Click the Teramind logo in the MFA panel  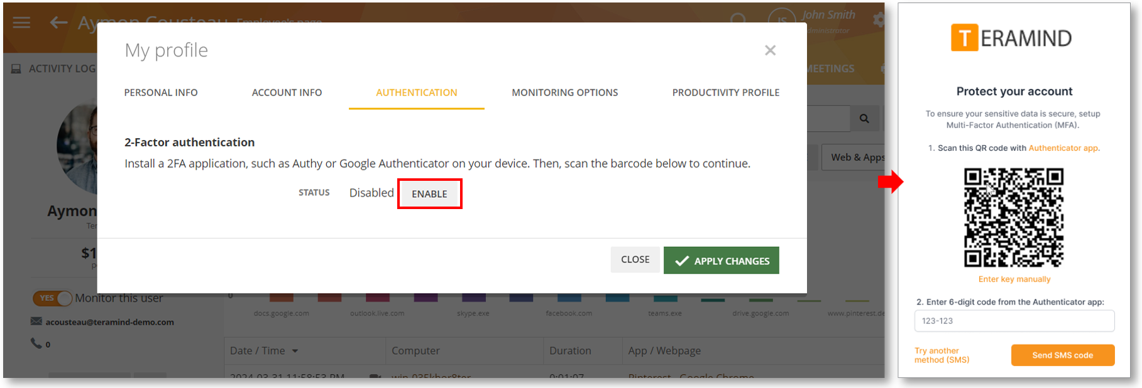(1011, 38)
